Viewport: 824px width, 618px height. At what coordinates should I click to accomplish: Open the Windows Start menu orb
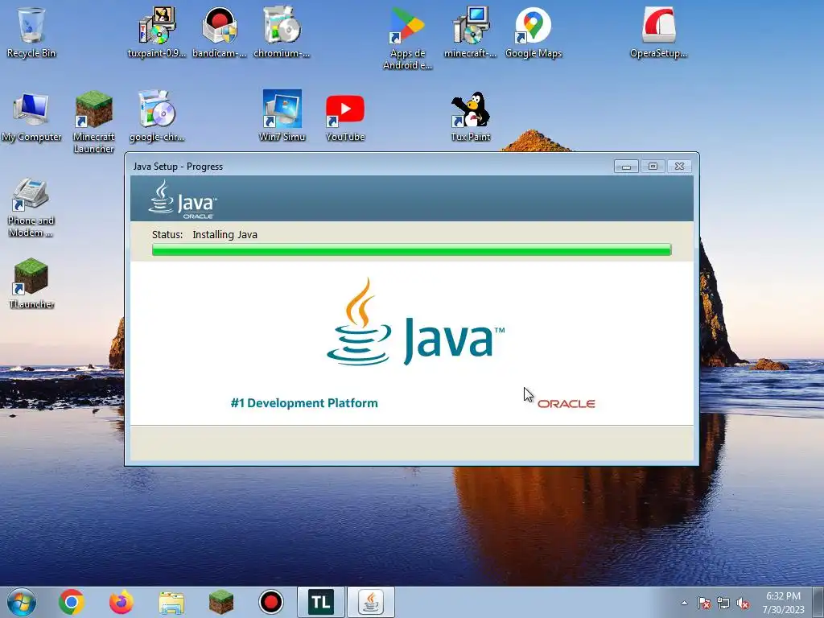pos(22,602)
